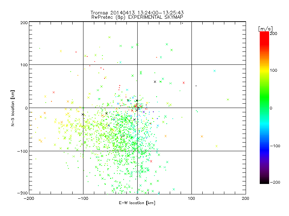
Task: Click the y-axis tick label '-100'
Action: [22, 151]
